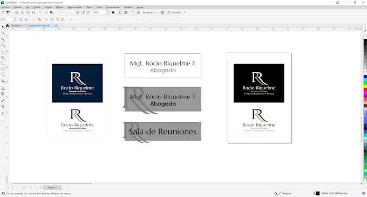Select the Shape tool in the toolbox
This screenshot has width=367, height=197.
coord(3,33)
